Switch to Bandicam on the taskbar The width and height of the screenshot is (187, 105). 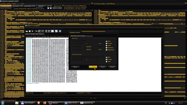(56, 103)
